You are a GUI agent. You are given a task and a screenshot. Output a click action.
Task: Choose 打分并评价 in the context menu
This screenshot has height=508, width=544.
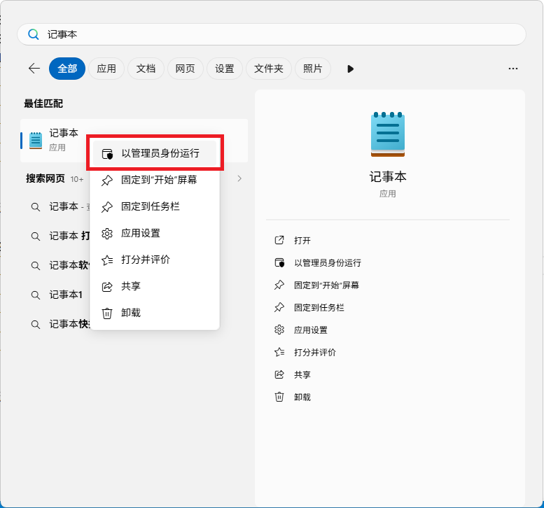coord(155,260)
